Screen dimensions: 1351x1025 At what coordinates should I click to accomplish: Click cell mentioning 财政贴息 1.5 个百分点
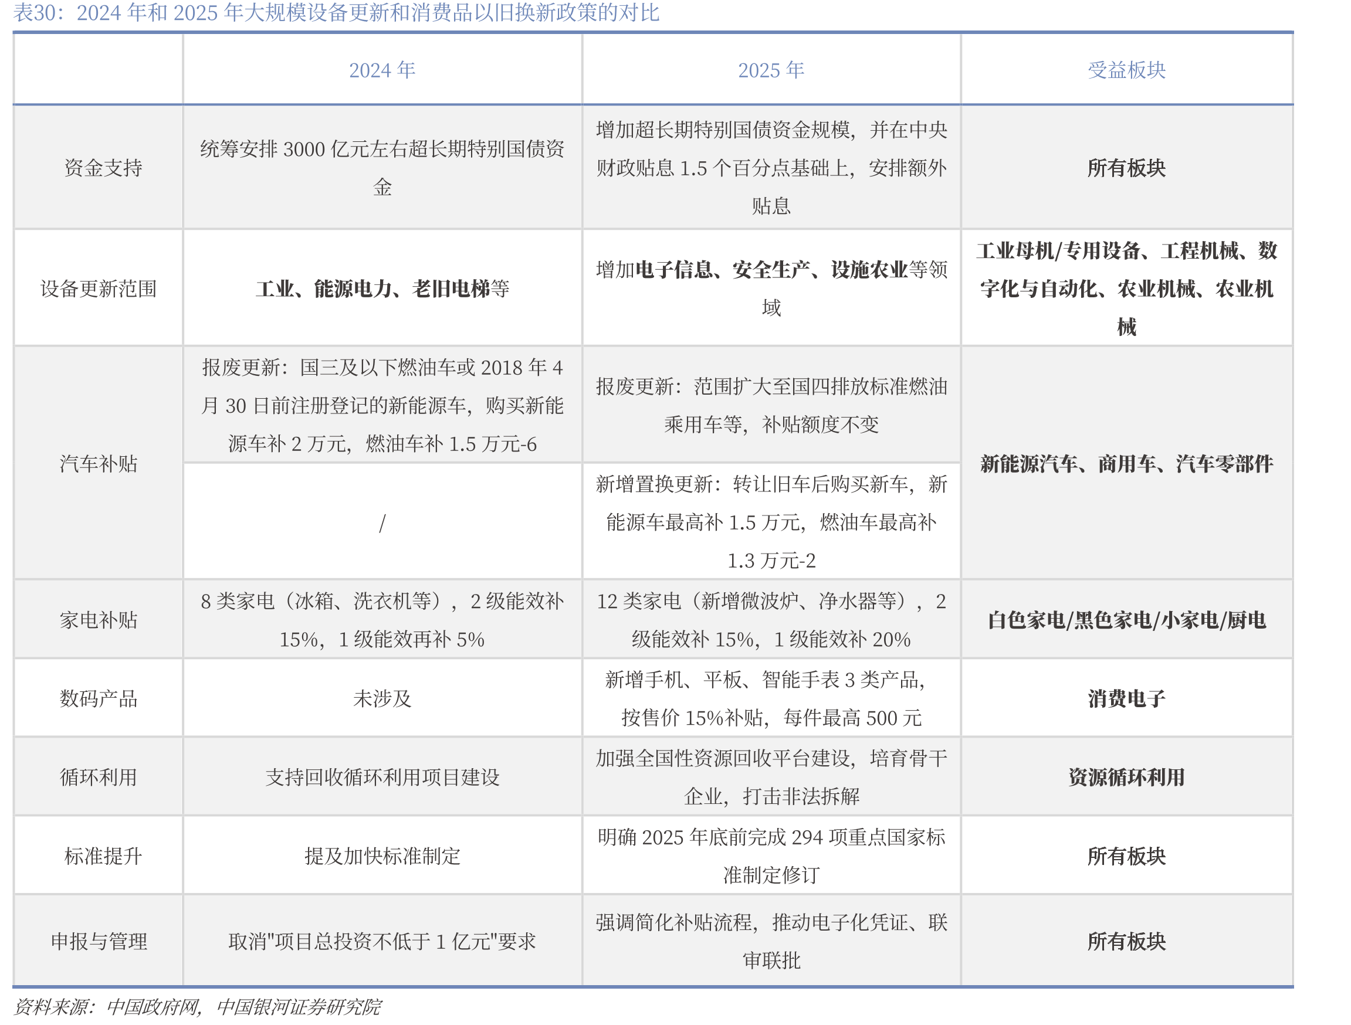point(771,168)
